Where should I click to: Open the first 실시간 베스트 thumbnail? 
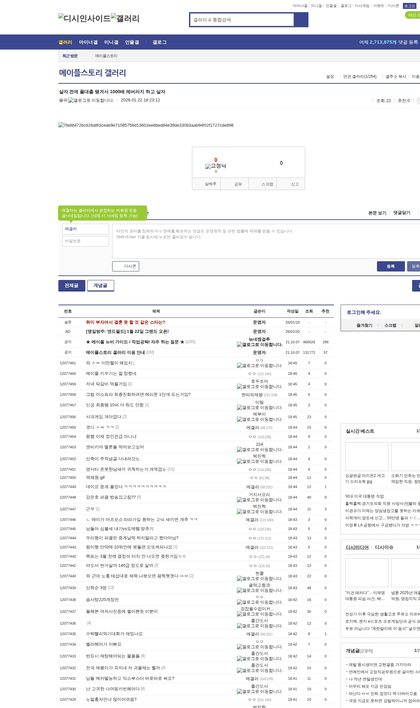367,456
